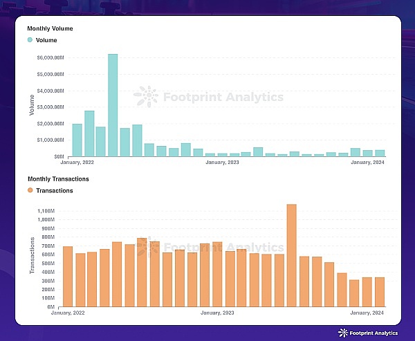Click the orange Transactions legend dot

30,190
